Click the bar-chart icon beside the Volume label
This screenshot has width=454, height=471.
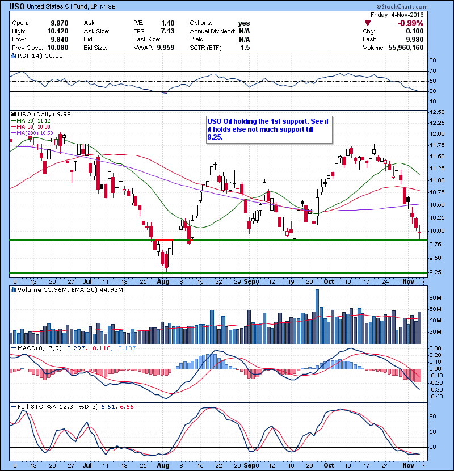pos(13,289)
